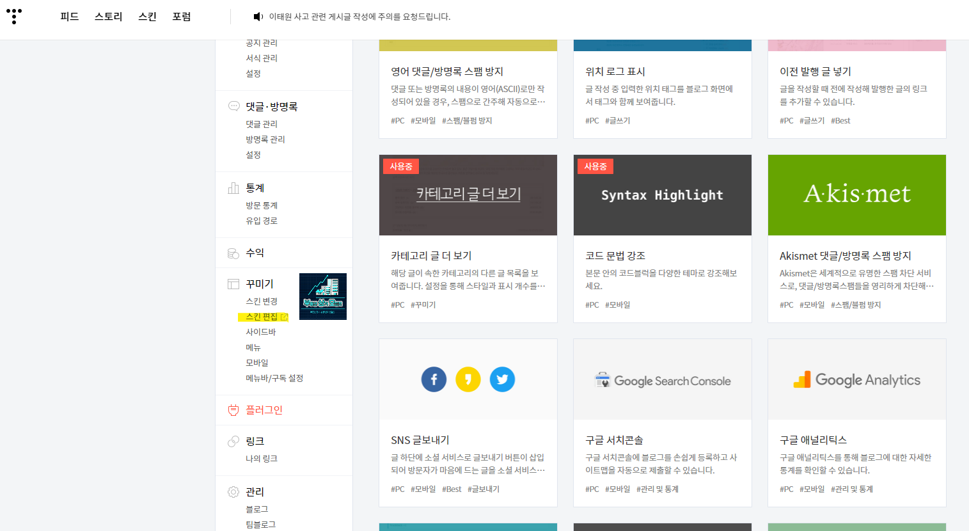Viewport: 969px width, 531px height.
Task: Click the Syntax Highlight banner thumbnail
Action: (663, 195)
